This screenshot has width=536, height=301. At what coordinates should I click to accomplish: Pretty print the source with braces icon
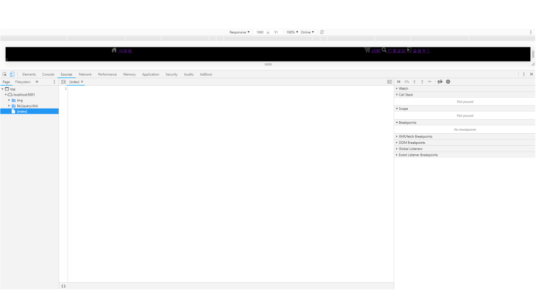[x=63, y=286]
